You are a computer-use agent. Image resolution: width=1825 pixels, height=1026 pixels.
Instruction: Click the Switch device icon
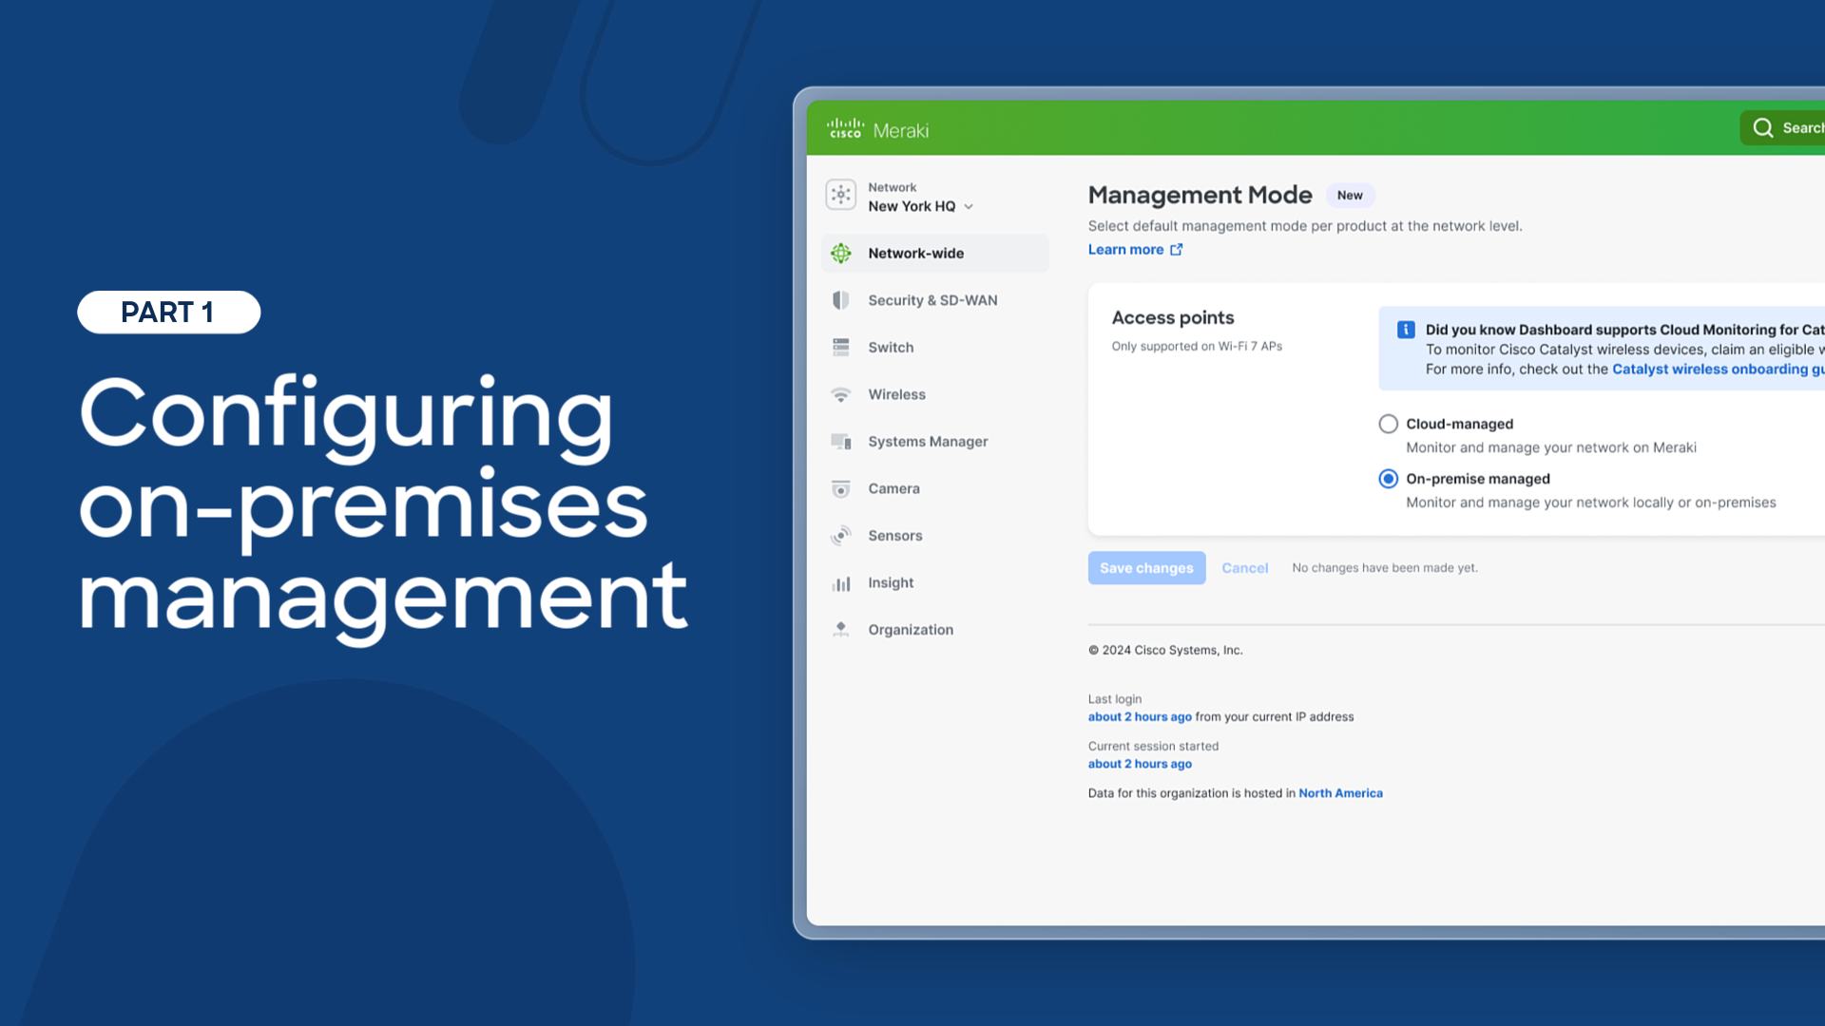tap(840, 348)
